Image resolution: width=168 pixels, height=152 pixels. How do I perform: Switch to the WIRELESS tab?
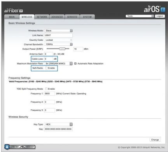(x=27, y=17)
